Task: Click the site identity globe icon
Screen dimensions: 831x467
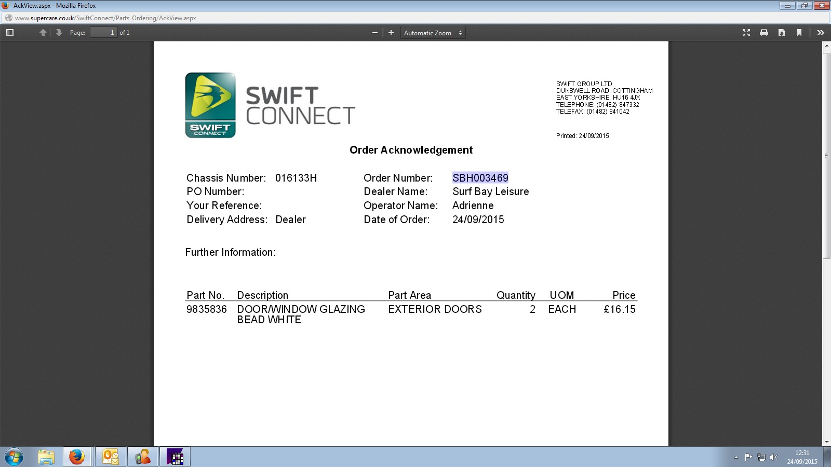Action: 8,18
